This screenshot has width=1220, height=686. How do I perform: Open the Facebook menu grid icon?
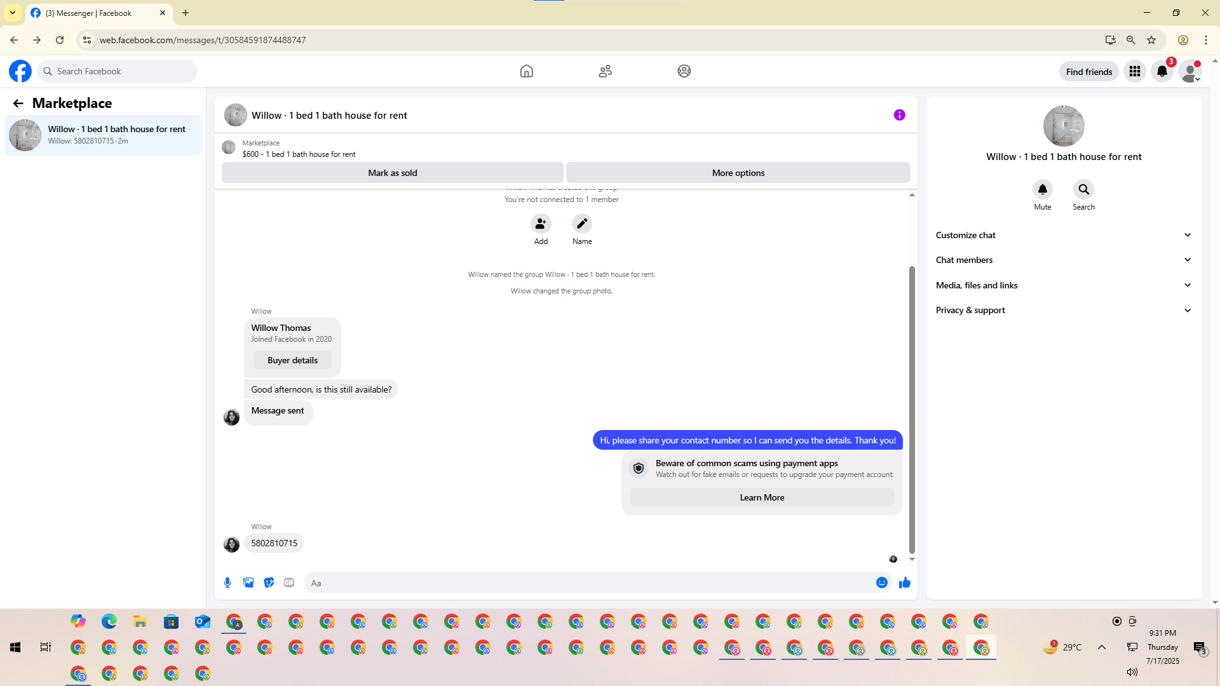coord(1134,71)
